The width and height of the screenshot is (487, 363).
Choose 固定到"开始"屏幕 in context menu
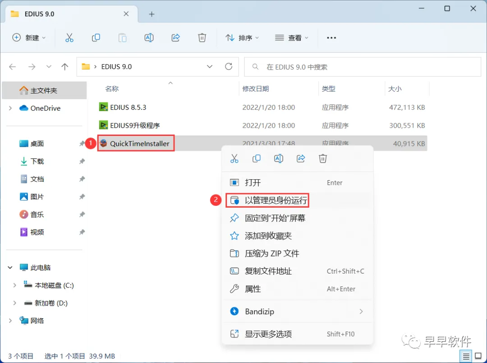coord(298,218)
